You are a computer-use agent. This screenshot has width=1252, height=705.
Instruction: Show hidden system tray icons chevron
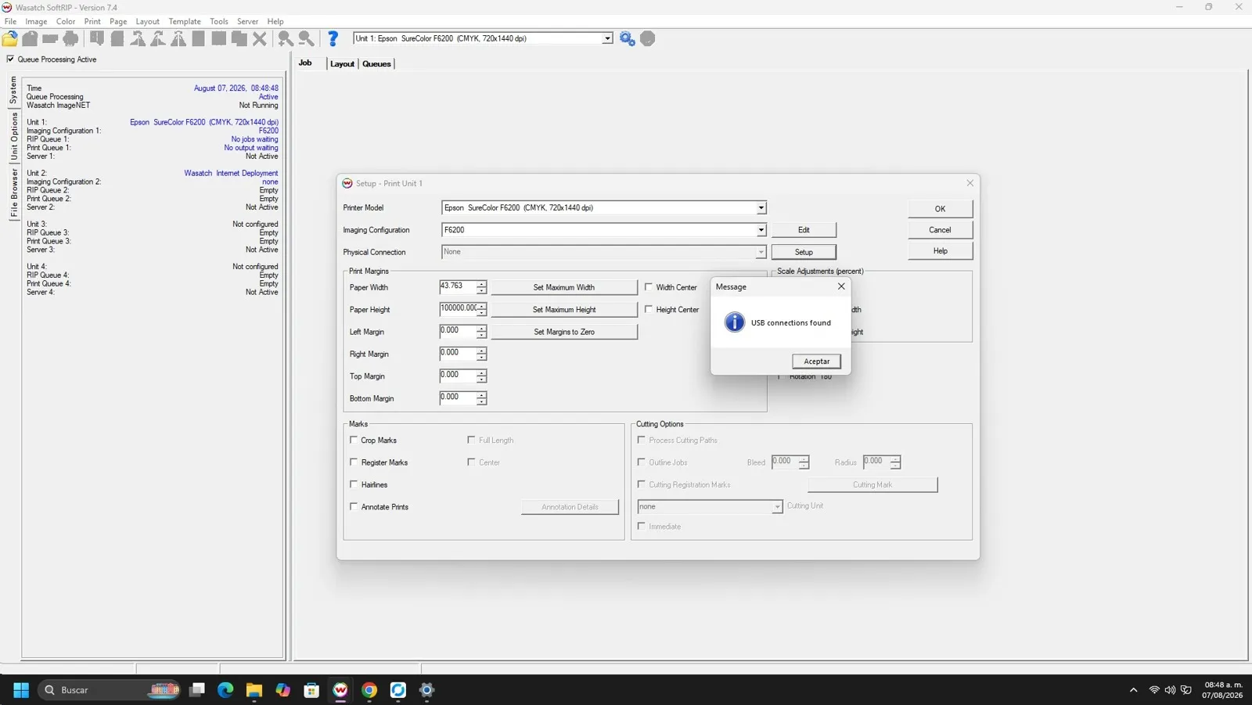(1133, 690)
